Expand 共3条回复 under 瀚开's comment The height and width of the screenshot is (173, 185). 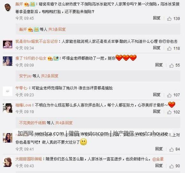click(57, 29)
